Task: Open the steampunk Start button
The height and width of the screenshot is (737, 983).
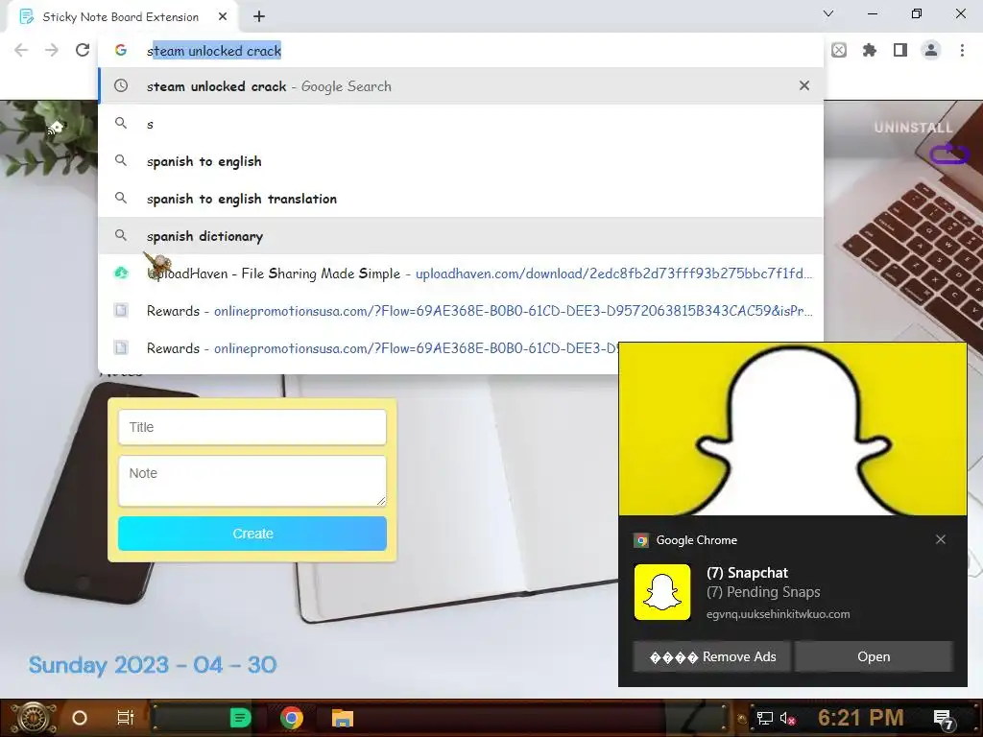Action: pos(33,718)
